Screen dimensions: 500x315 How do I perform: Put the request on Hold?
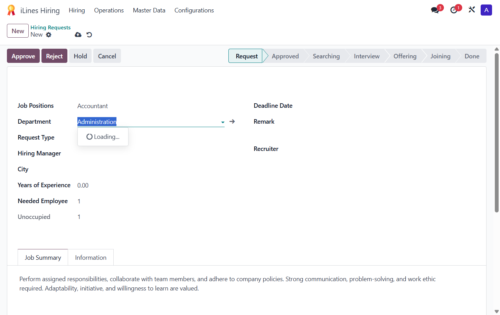point(80,56)
